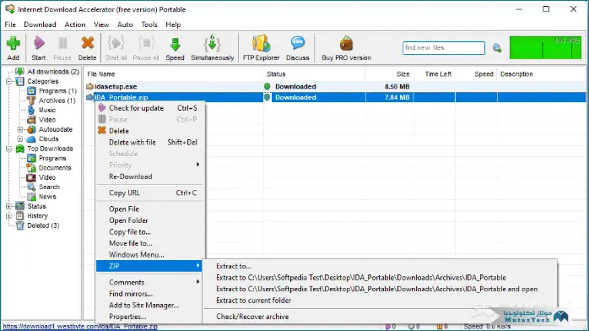
Task: Select the idasetup.exe download row
Action: [x=335, y=86]
